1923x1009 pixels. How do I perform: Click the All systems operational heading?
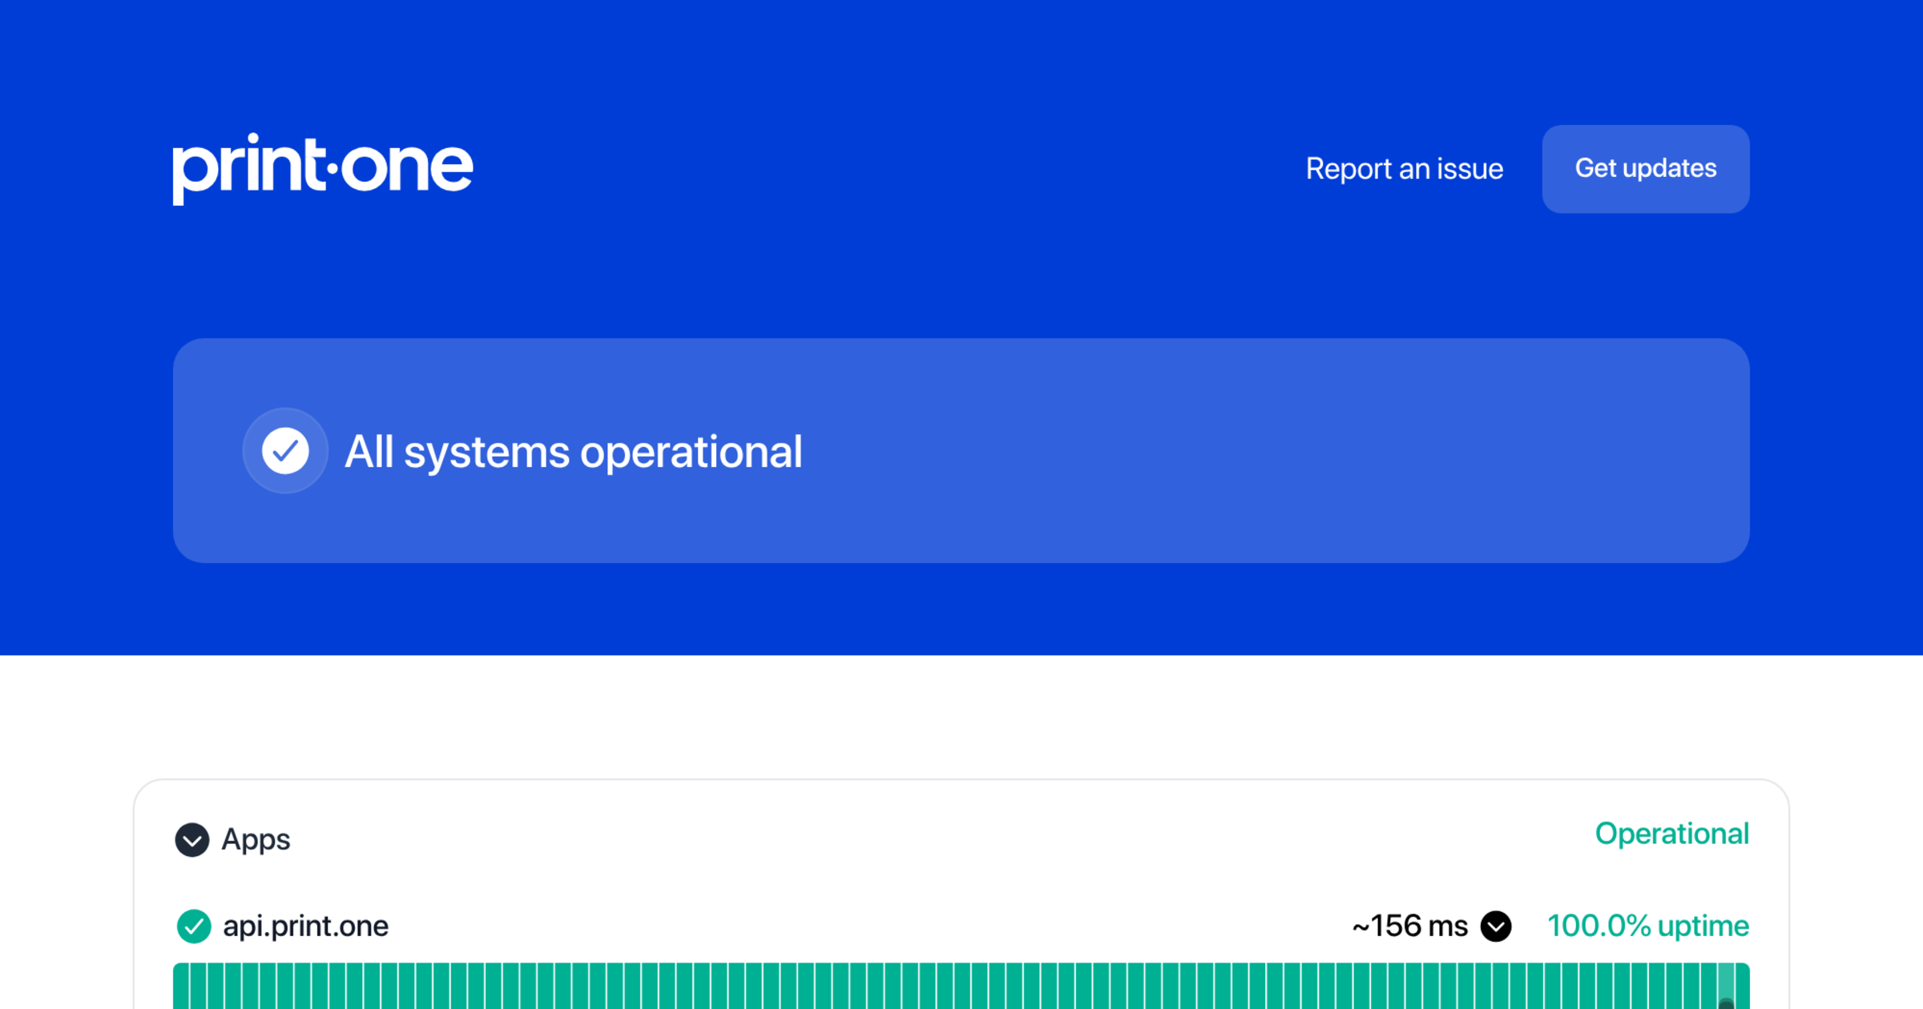573,452
